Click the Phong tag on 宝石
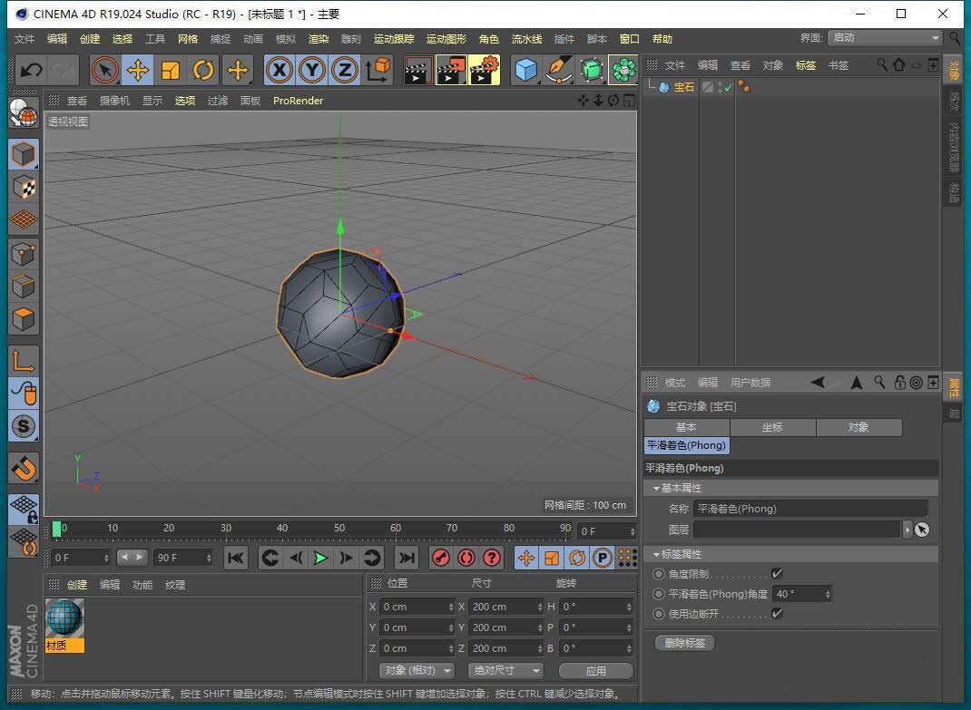This screenshot has height=710, width=971. (744, 87)
